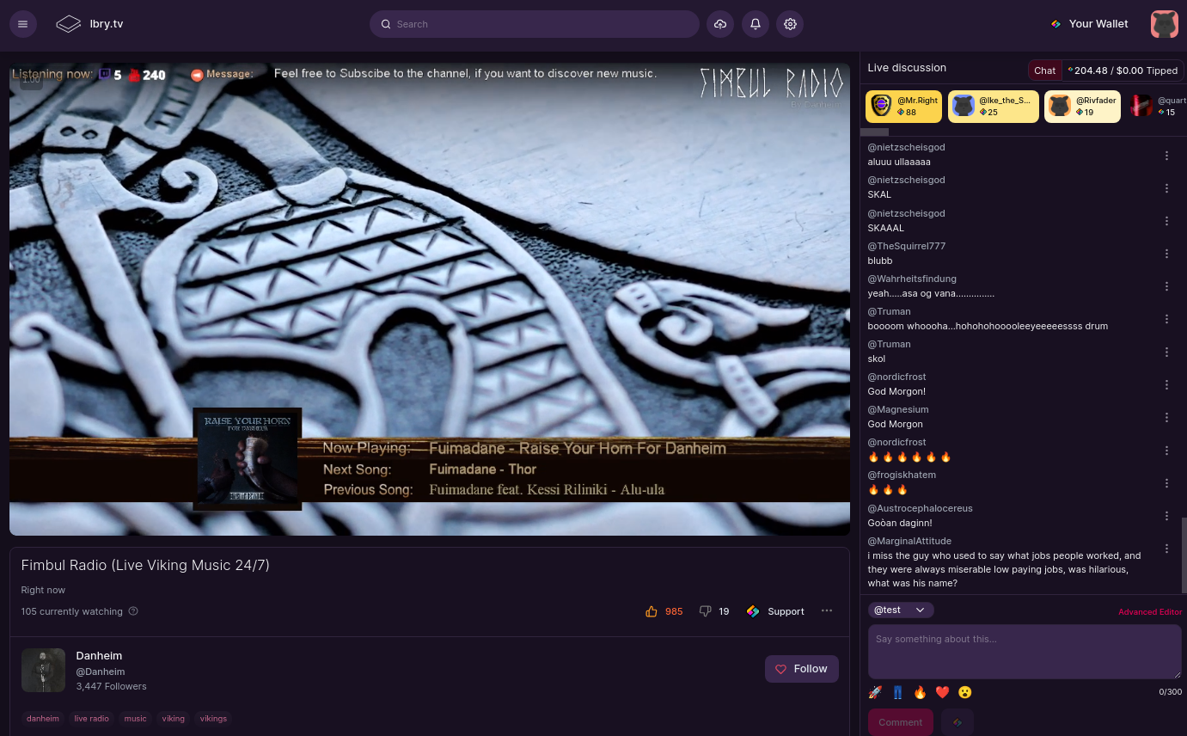Click the Danheim channel avatar thumbnail

click(43, 671)
